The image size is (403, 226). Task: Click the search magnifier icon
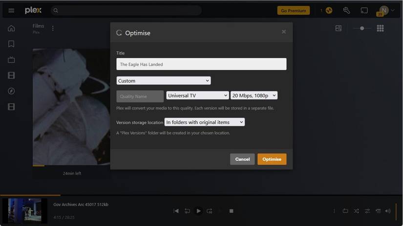tap(56, 11)
